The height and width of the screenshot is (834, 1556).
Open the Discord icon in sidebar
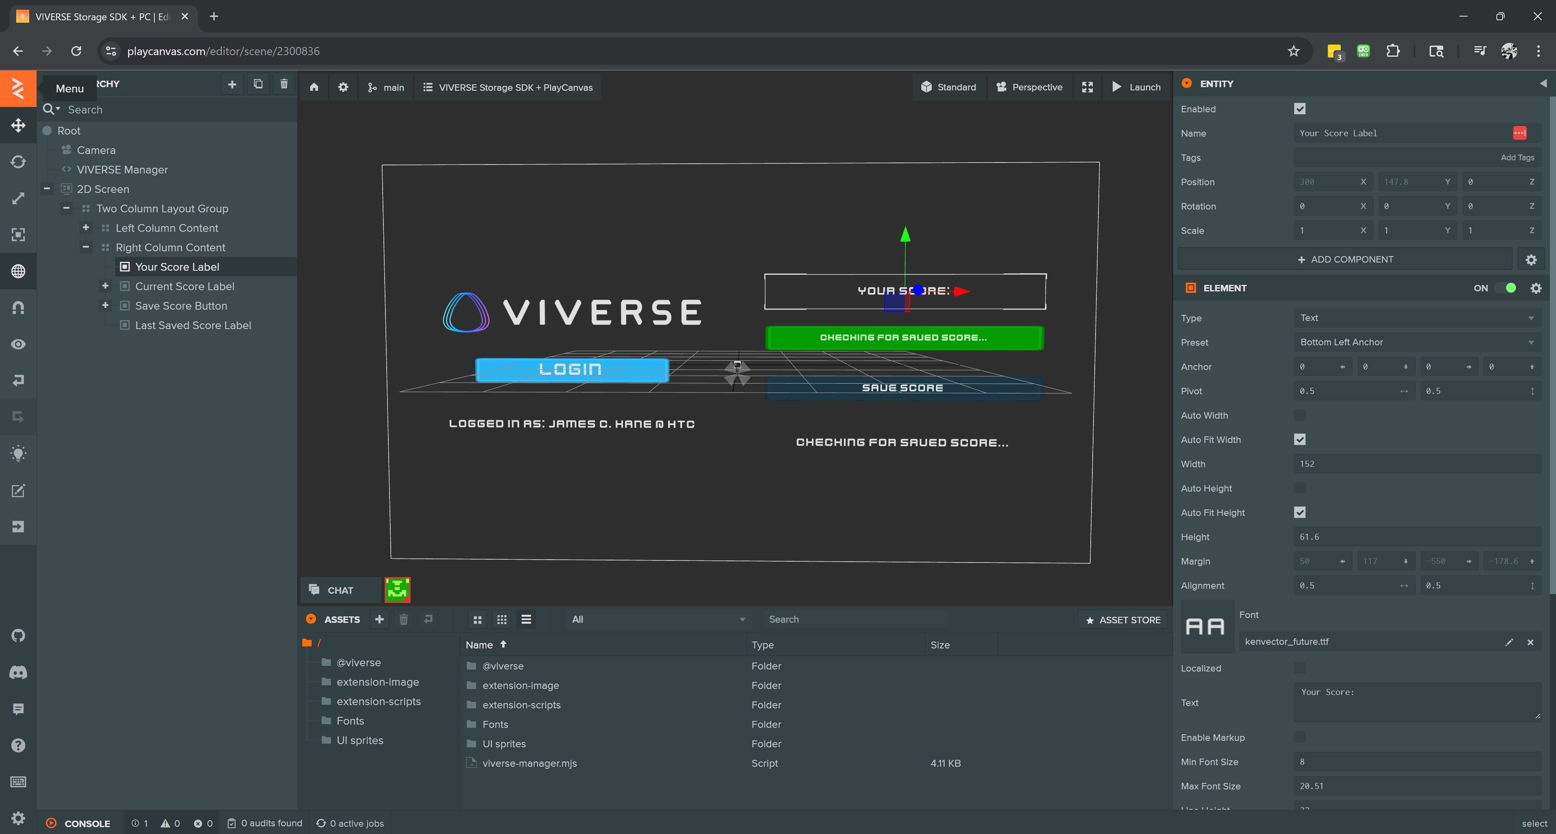coord(18,672)
